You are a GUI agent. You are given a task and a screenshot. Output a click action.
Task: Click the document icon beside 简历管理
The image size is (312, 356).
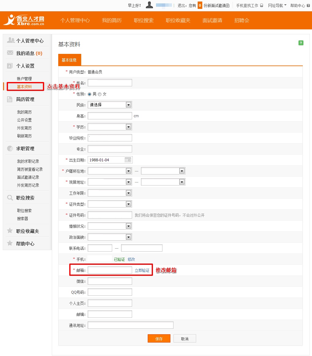pyautogui.click(x=10, y=99)
